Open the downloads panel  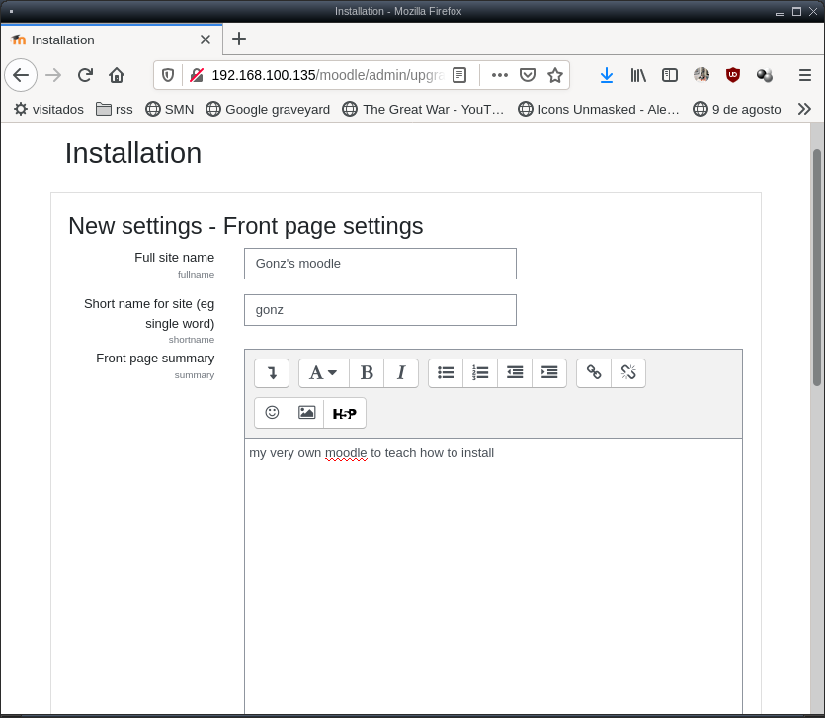[x=607, y=75]
